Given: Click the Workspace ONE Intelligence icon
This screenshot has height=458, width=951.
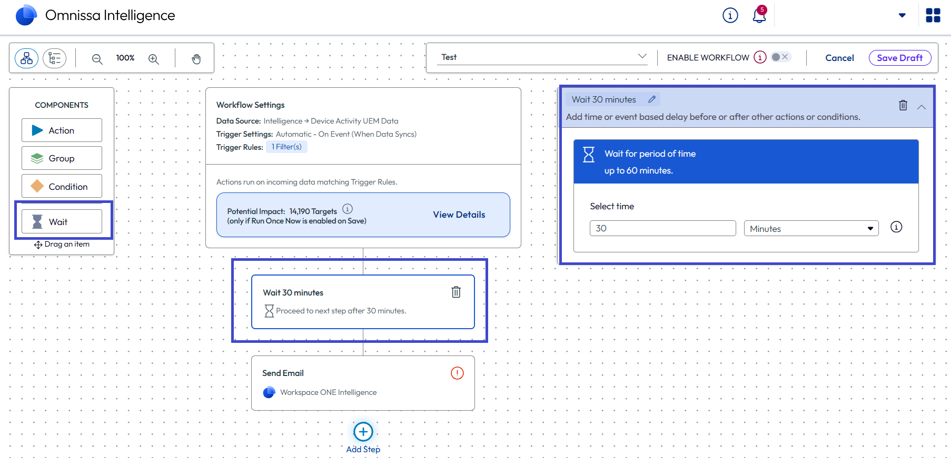Looking at the screenshot, I should point(269,392).
